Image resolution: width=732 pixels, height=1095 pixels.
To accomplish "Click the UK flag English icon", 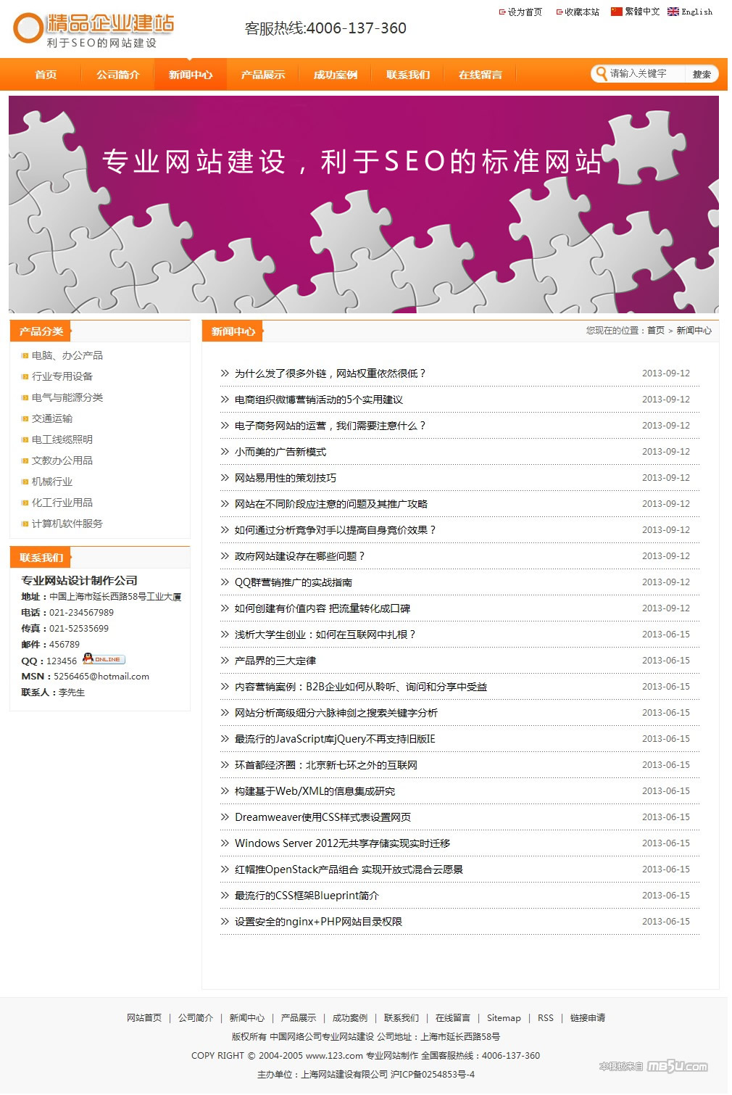I will [673, 12].
